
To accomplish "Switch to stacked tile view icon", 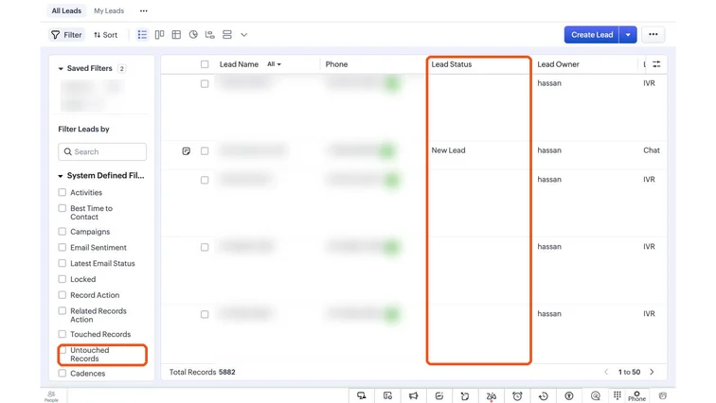I will (227, 35).
